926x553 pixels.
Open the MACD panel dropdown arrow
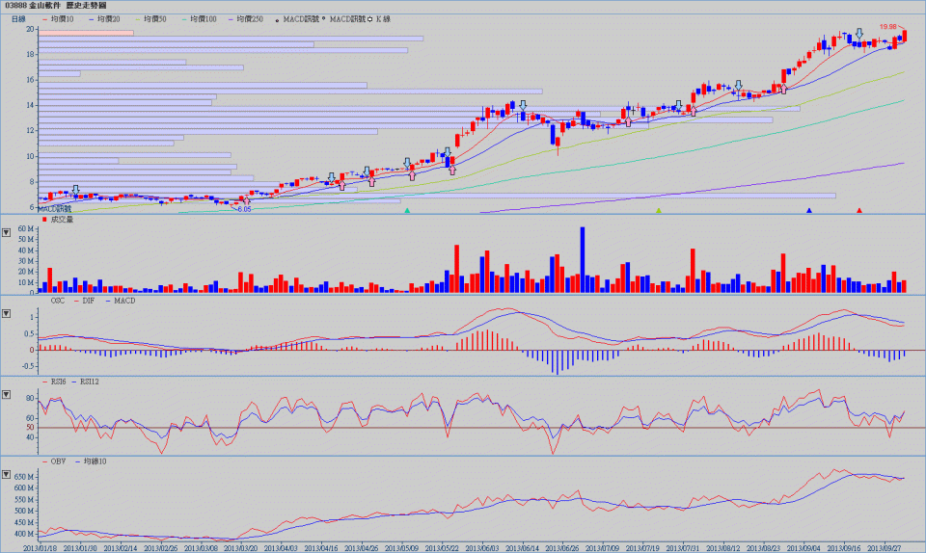click(x=7, y=314)
